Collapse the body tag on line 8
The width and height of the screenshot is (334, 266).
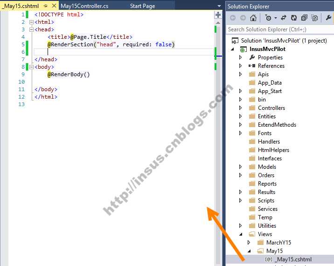(x=31, y=67)
